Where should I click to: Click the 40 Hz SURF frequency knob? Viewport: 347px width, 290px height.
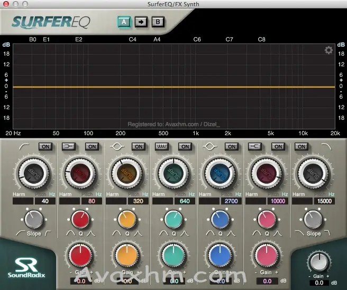pos(34,173)
